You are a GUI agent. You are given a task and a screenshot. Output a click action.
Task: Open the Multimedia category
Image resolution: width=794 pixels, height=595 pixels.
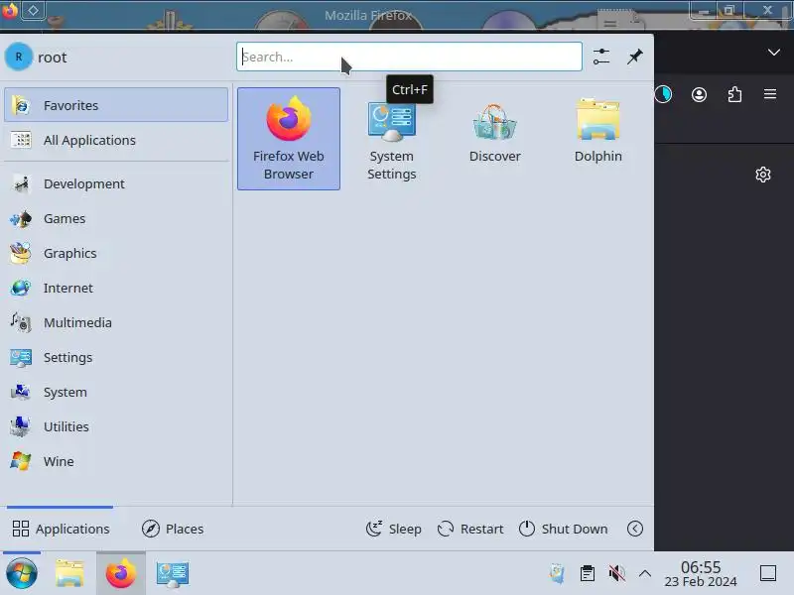tap(116, 322)
